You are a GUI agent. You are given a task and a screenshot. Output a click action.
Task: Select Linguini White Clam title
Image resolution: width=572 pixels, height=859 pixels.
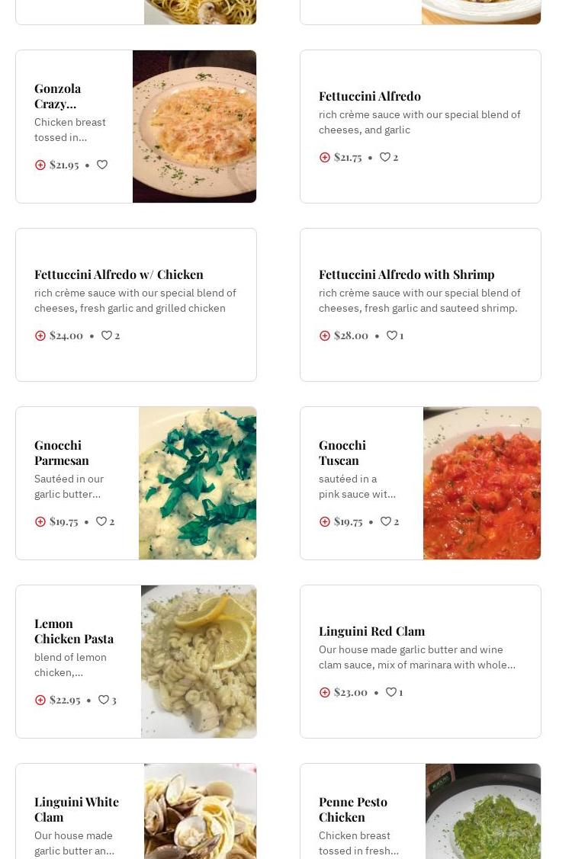(x=76, y=809)
